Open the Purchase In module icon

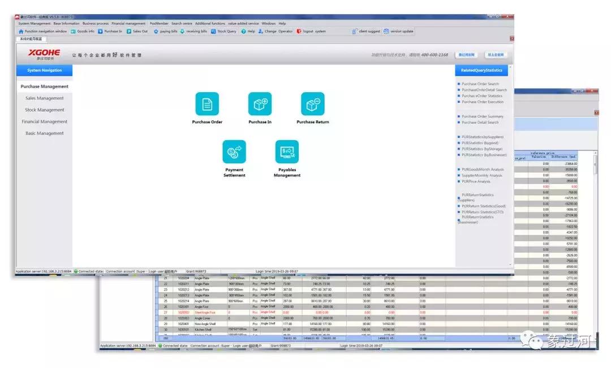pos(260,104)
